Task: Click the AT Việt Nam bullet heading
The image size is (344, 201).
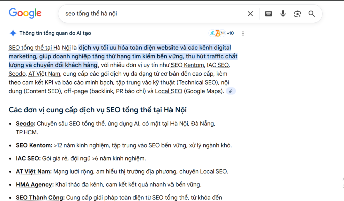Action: click(x=34, y=171)
